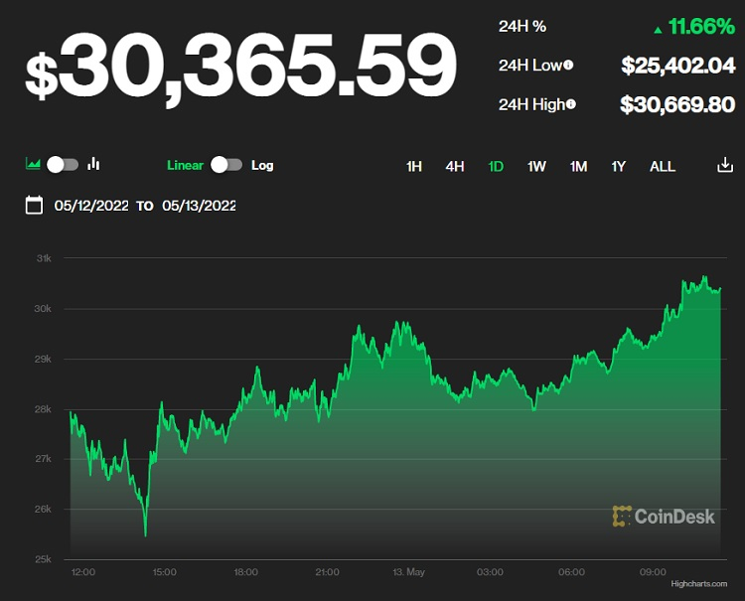This screenshot has width=745, height=601.
Task: Click the start date 05/12/2022 field
Action: click(x=91, y=206)
